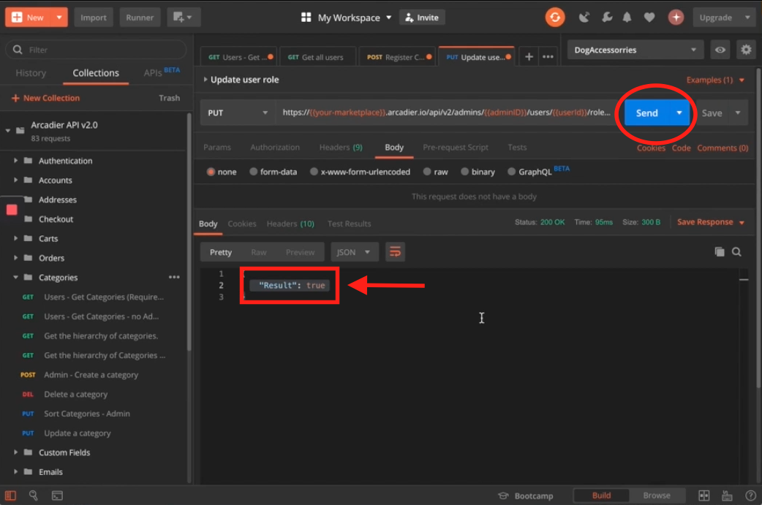Open request Headers (9) tab

[x=341, y=147]
